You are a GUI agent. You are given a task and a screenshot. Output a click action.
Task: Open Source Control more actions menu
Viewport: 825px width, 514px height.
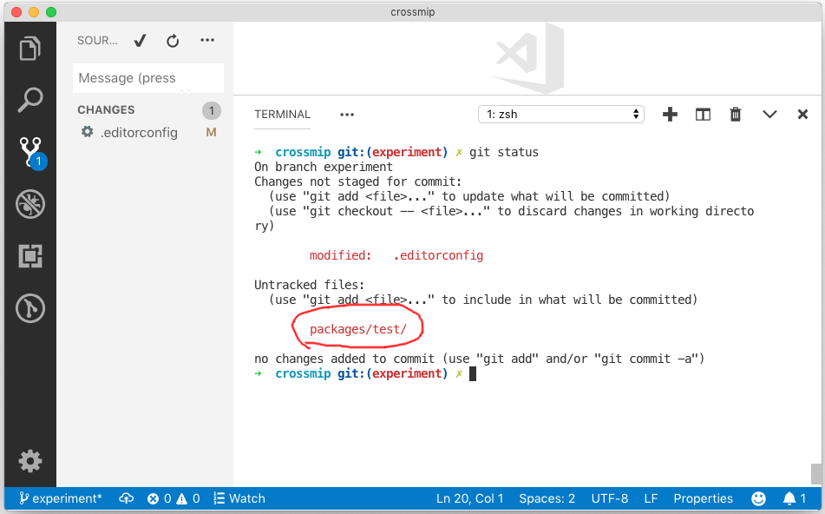click(x=206, y=40)
